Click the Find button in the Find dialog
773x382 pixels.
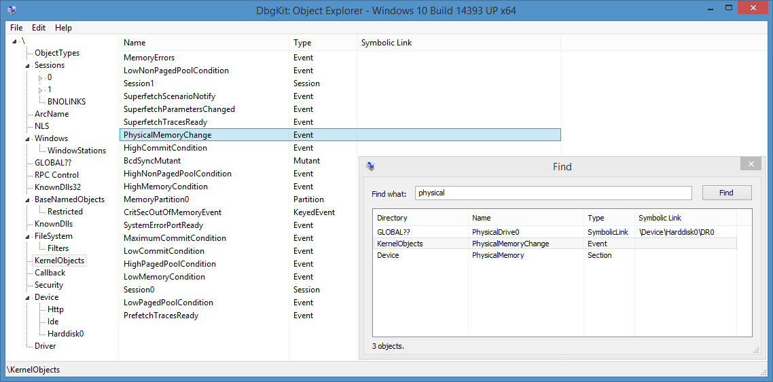(727, 193)
